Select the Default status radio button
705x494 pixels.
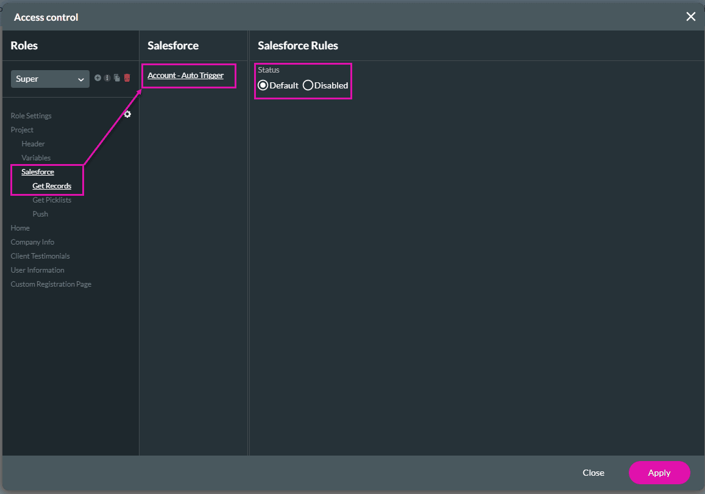(x=263, y=85)
